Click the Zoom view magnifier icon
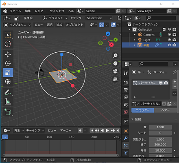 [115, 56]
